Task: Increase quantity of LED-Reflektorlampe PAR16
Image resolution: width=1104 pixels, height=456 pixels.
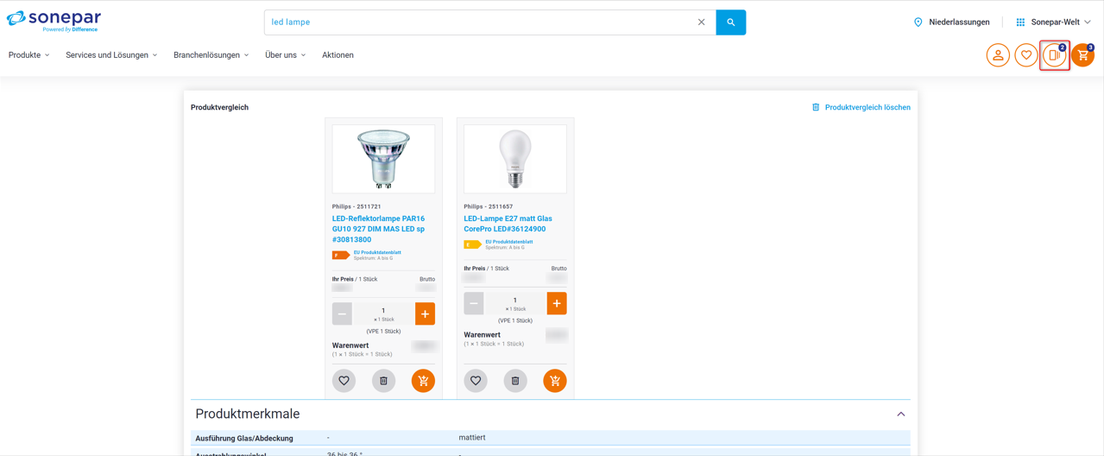Action: coord(425,313)
